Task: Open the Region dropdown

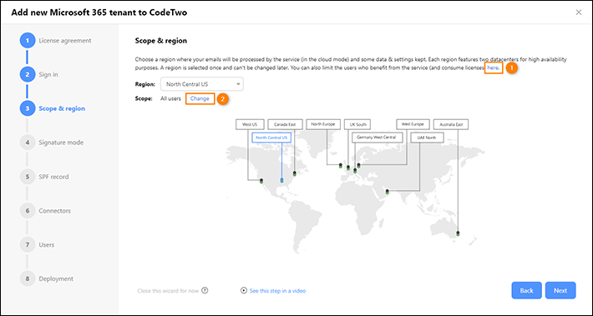Action: click(202, 84)
